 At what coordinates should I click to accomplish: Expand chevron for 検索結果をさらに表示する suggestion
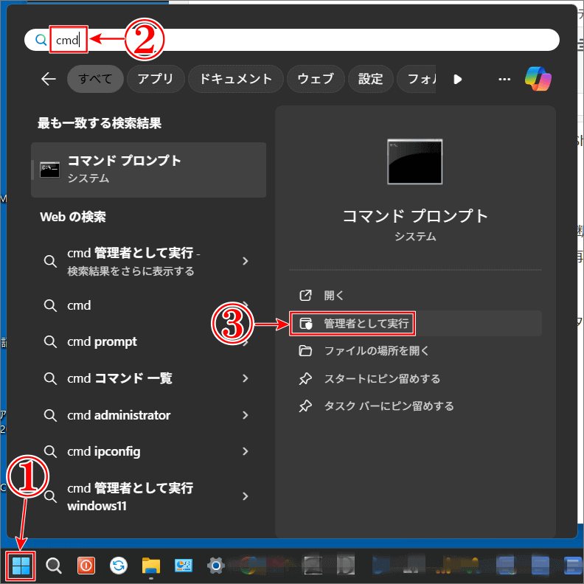click(x=245, y=261)
